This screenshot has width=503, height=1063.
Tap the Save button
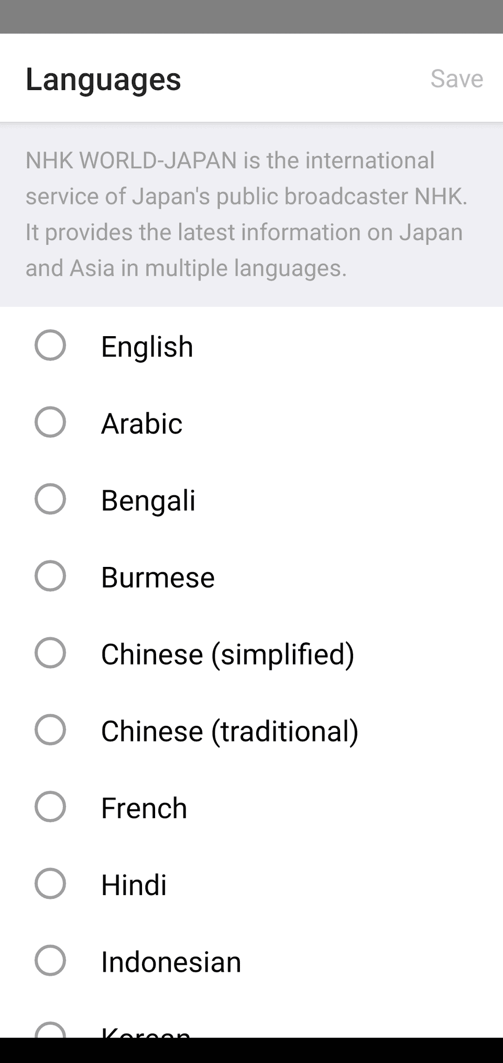(456, 79)
